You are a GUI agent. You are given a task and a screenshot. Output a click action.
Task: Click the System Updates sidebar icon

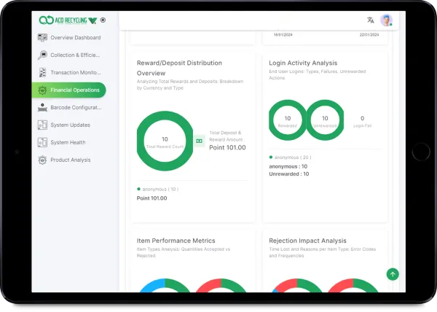pyautogui.click(x=43, y=125)
